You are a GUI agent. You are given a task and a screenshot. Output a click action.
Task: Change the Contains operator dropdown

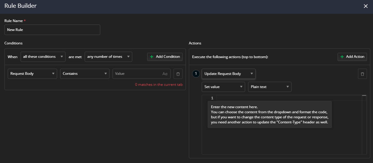click(x=85, y=74)
